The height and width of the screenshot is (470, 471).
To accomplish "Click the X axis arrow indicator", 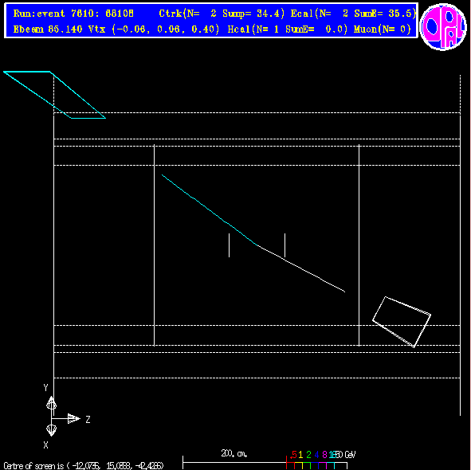I will pyautogui.click(x=51, y=430).
